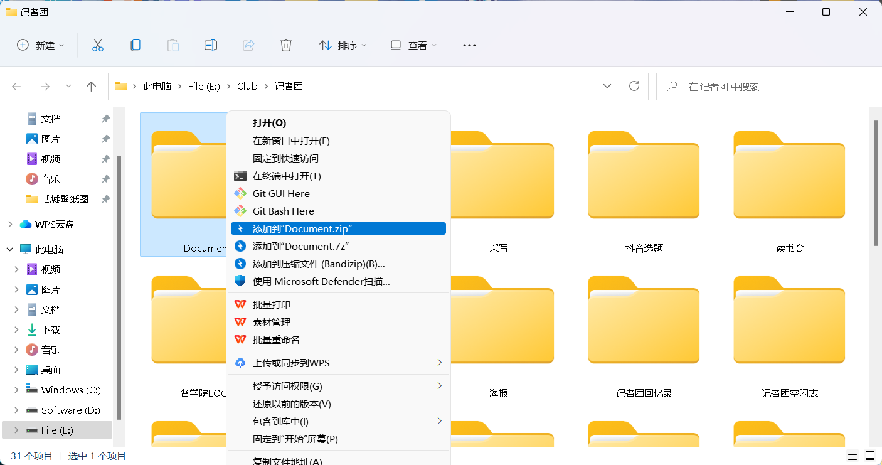
Task: Click the 31 个项目 status bar text
Action: tap(32, 456)
